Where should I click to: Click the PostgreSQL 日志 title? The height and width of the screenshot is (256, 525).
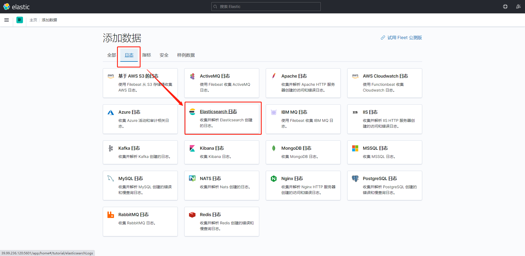pos(380,178)
